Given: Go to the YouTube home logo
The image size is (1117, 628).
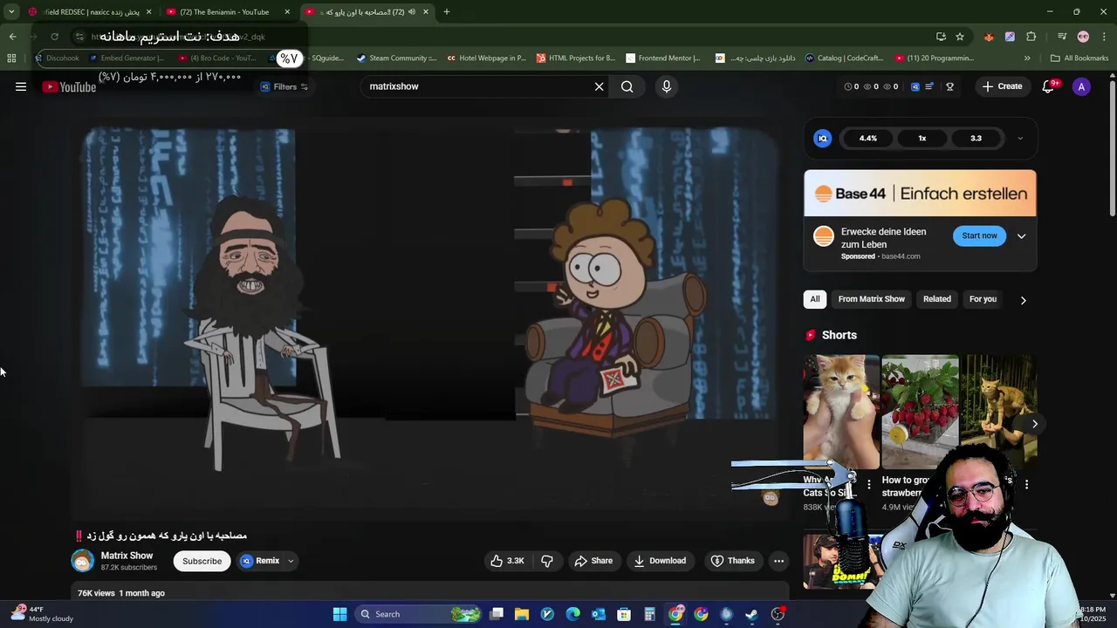Looking at the screenshot, I should 69,86.
